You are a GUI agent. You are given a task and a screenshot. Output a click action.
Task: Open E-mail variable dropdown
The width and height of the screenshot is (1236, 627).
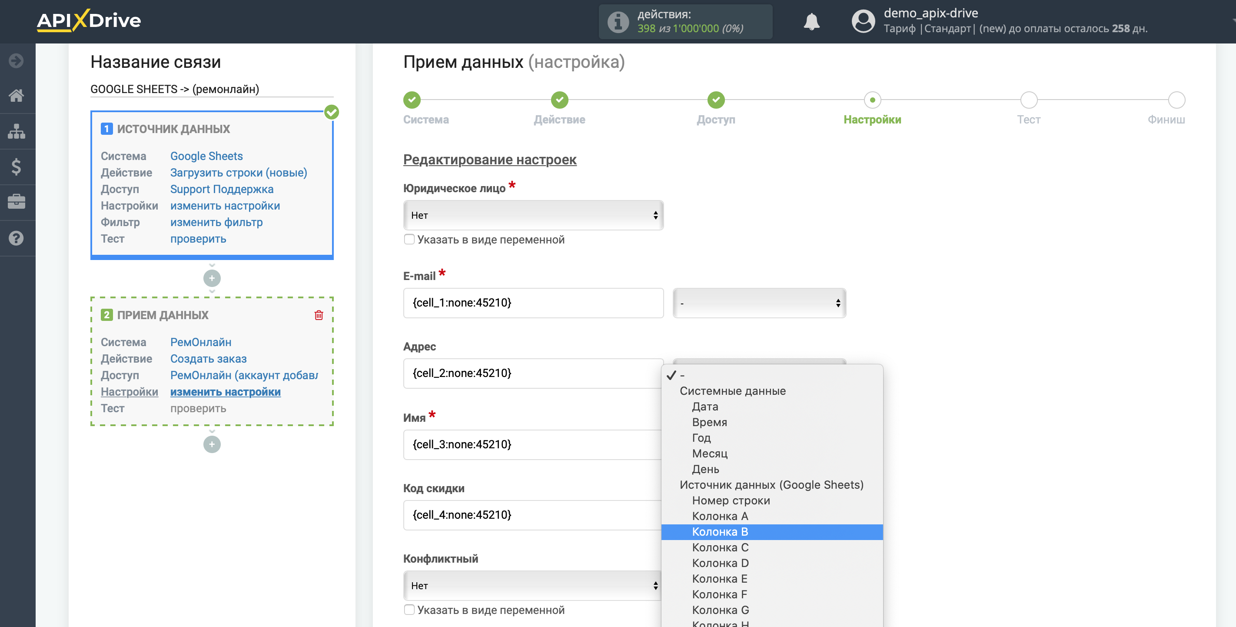759,303
